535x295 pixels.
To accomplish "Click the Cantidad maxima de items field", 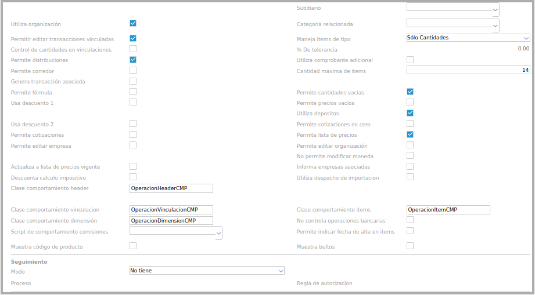I will 468,70.
